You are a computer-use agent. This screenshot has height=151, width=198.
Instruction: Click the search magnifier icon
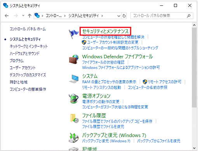[x=189, y=16]
